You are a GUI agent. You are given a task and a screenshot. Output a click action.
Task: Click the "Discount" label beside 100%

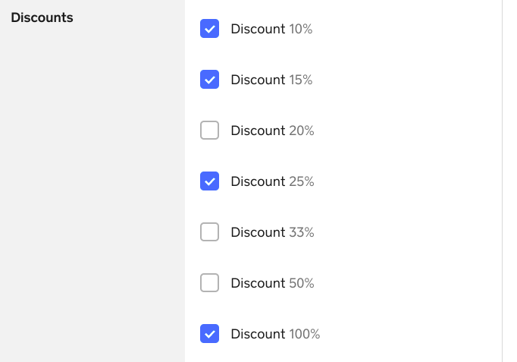pyautogui.click(x=258, y=334)
